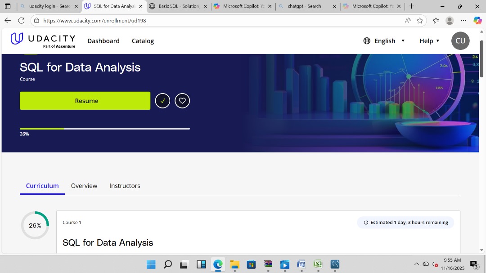
Task: Open the CU account avatar on Udacity
Action: point(460,40)
